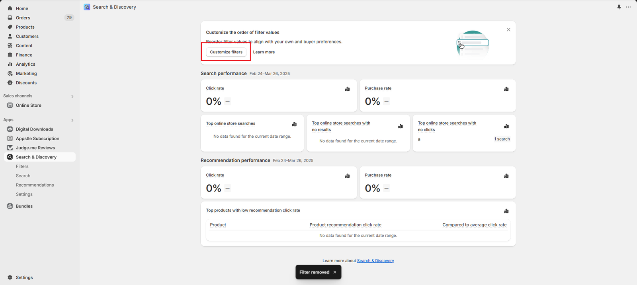
Task: Click the Search & Discovery page title icon
Action: (87, 7)
